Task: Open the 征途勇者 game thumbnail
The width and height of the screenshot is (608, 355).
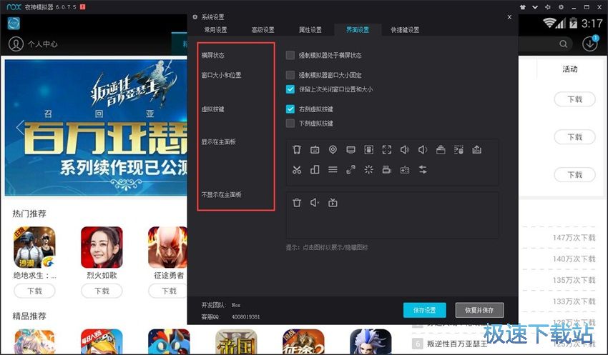Action: tap(168, 247)
